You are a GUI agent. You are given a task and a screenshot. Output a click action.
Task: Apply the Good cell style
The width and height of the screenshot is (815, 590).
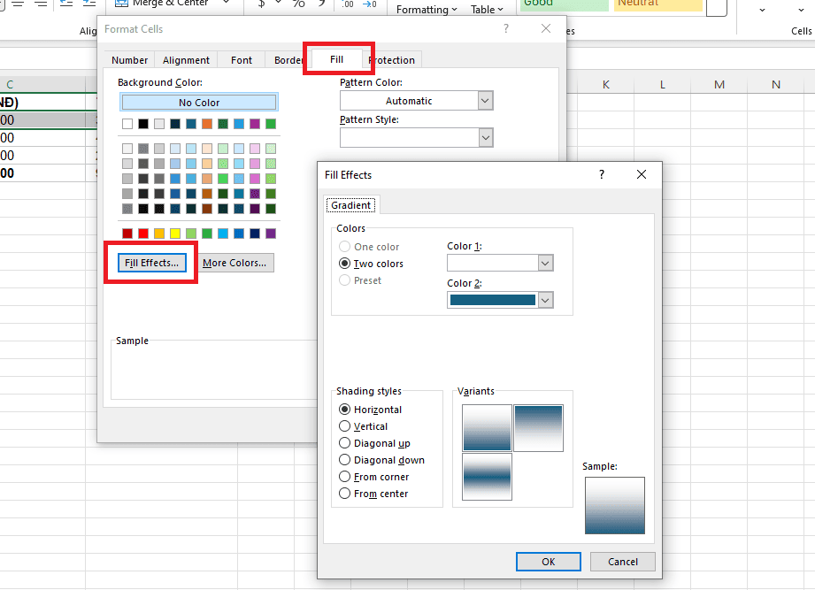[x=564, y=4]
